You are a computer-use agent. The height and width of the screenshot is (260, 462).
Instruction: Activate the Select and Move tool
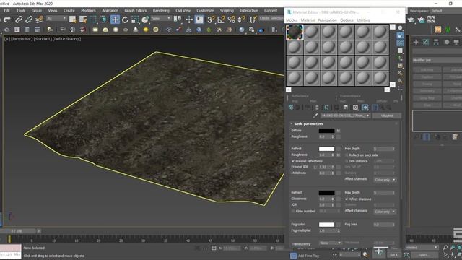tap(115, 19)
